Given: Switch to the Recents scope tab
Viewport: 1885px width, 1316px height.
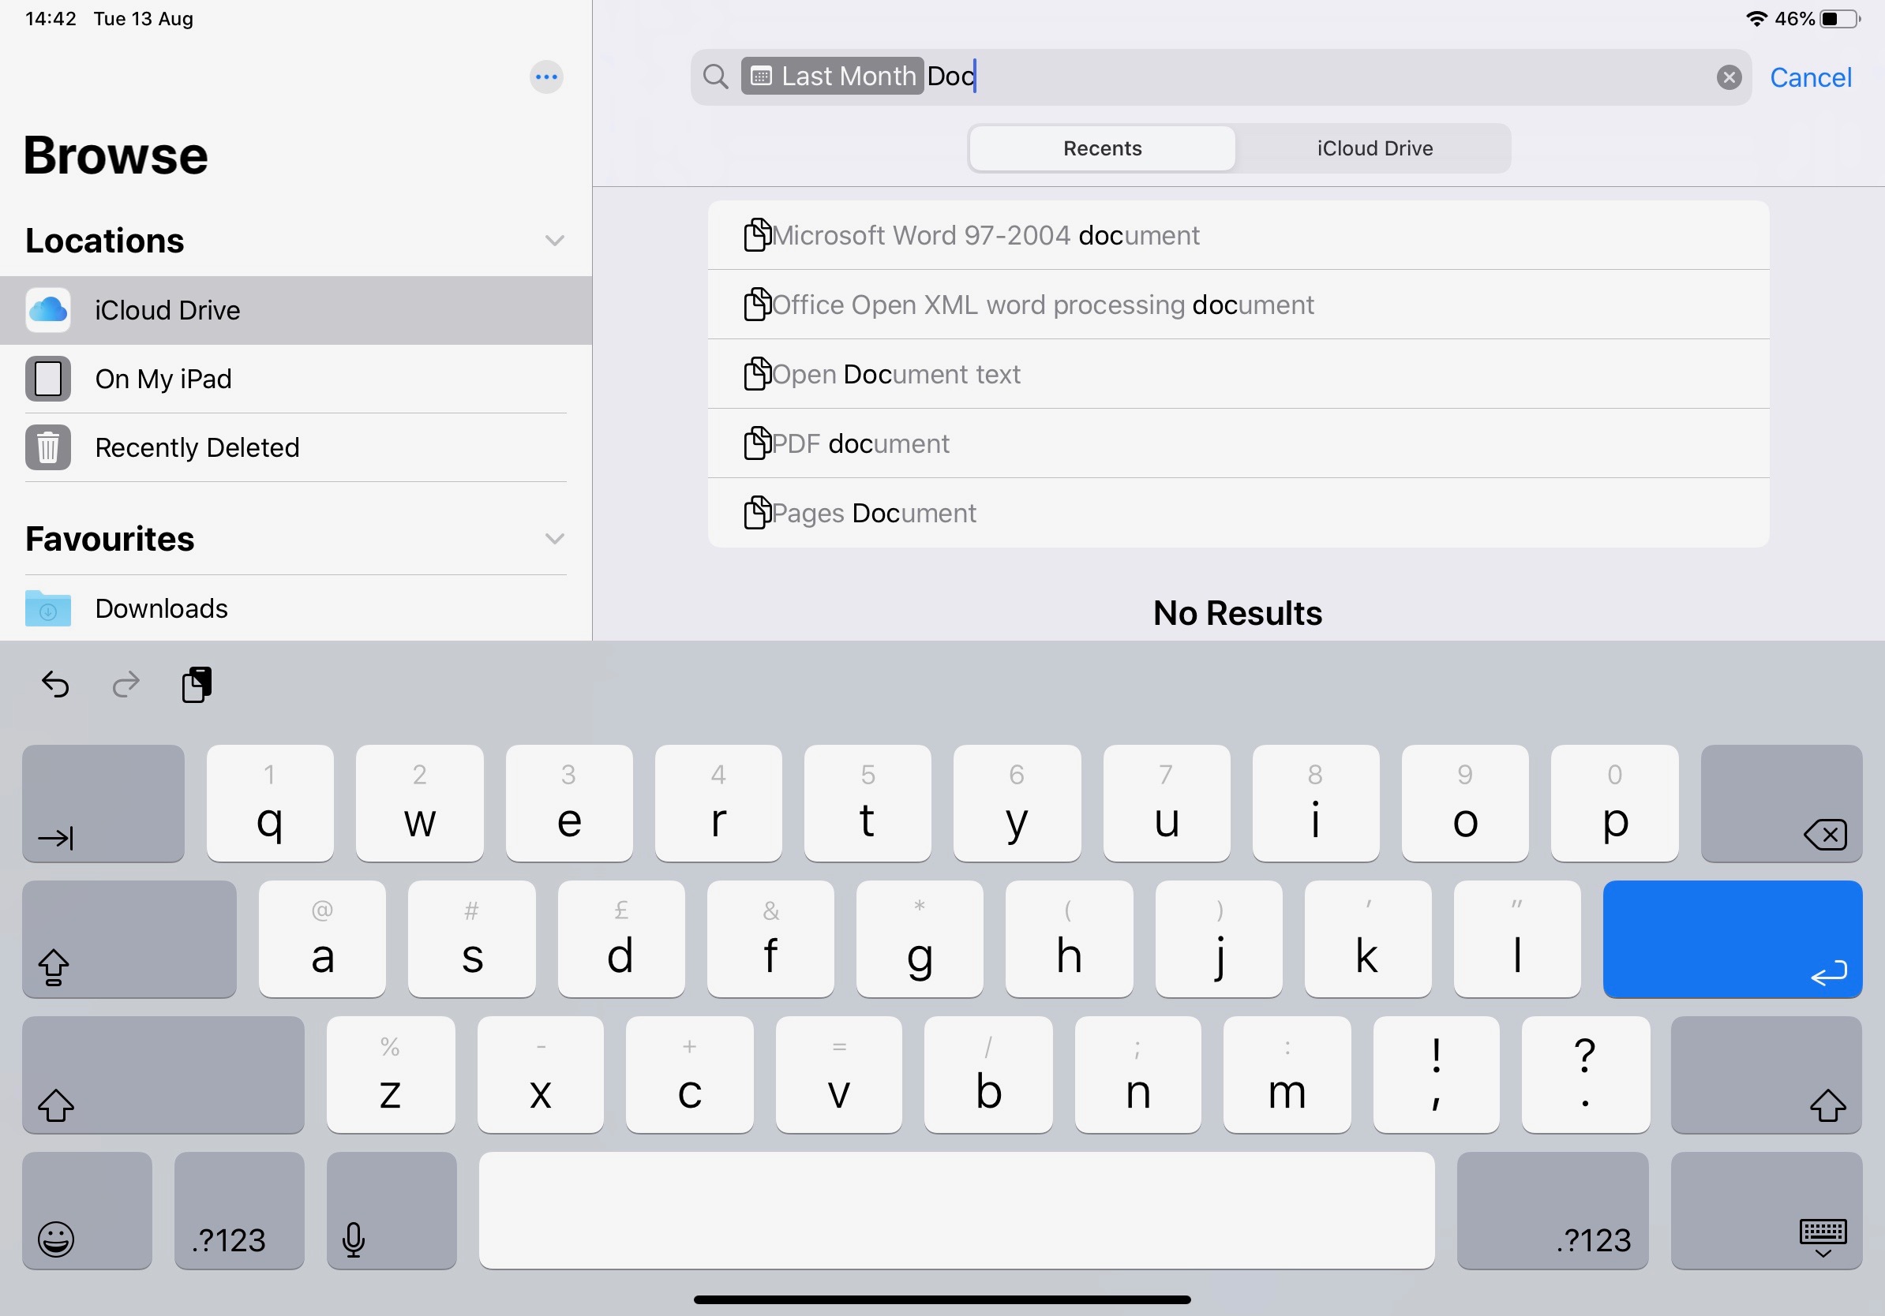Looking at the screenshot, I should [1102, 148].
